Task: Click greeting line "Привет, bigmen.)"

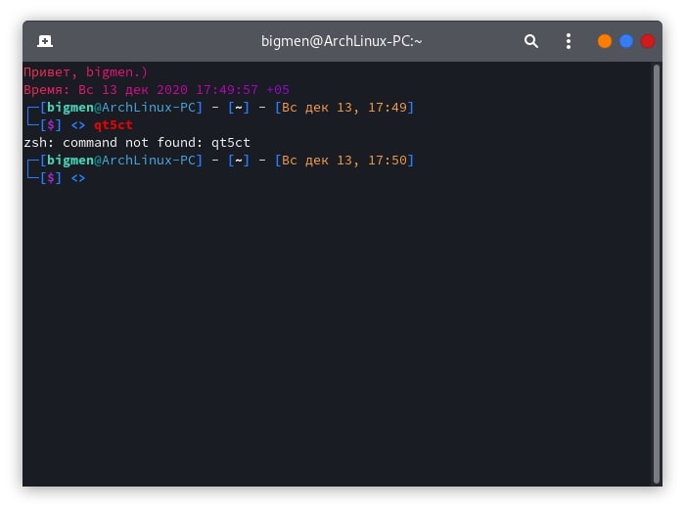Action: (86, 72)
